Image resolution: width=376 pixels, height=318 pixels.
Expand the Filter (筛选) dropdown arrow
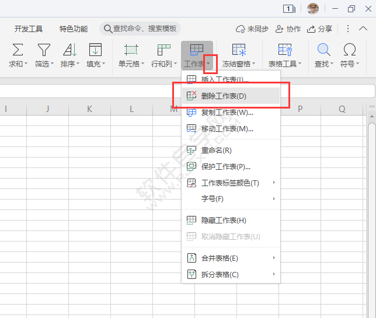[52, 64]
